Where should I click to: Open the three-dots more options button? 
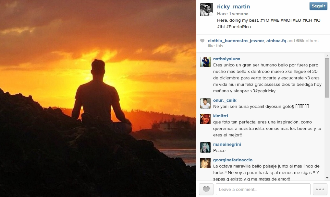pos(320,189)
